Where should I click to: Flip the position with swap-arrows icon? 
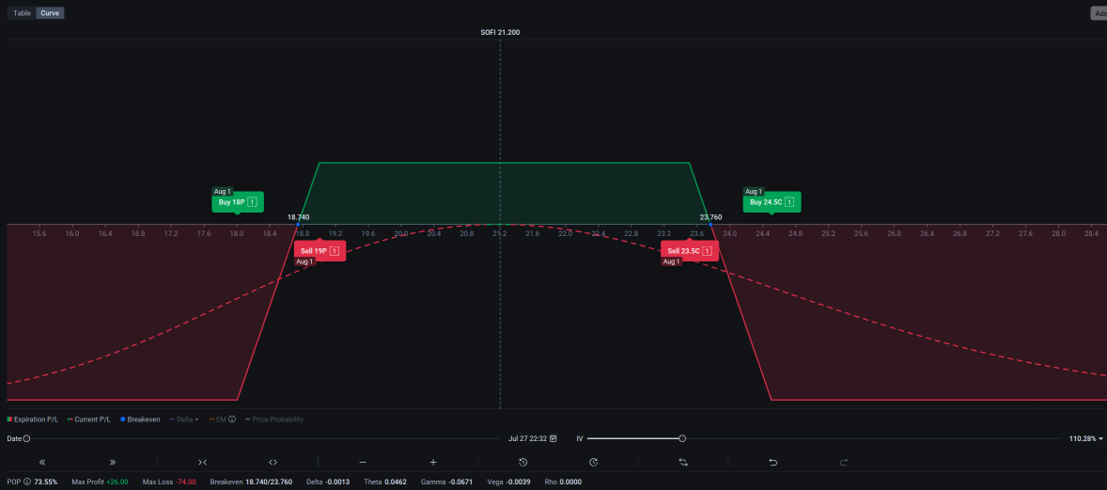683,462
